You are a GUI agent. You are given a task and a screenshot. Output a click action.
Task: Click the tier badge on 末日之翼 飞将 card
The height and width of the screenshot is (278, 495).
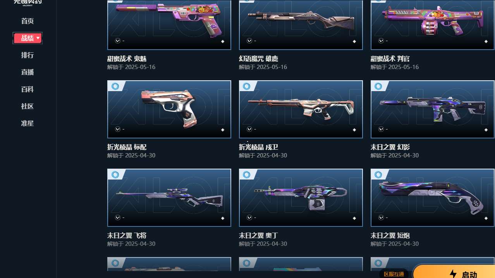115,174
